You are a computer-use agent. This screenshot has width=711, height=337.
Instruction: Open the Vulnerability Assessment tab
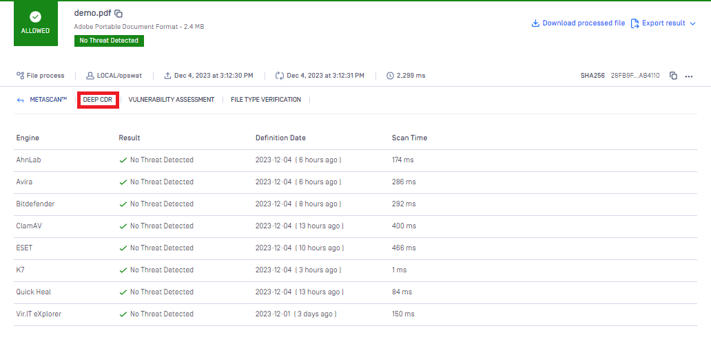(x=171, y=100)
